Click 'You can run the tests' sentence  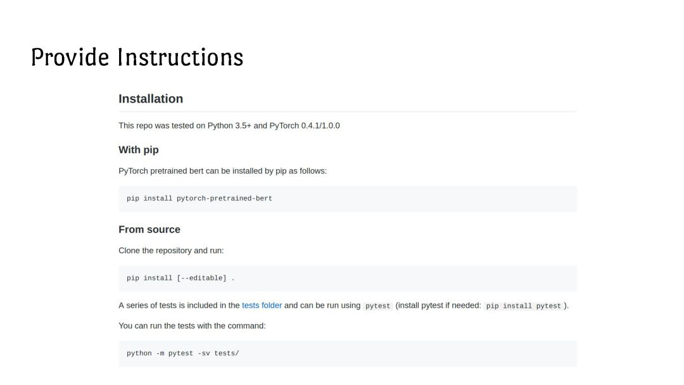[x=192, y=325]
